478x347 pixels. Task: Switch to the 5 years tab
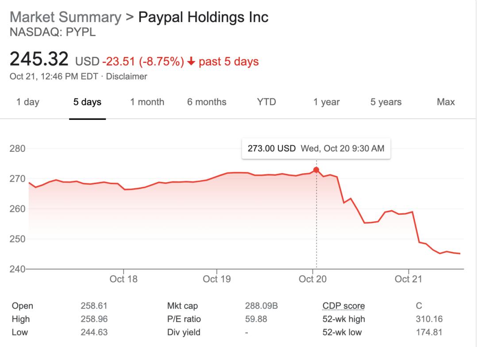click(386, 102)
